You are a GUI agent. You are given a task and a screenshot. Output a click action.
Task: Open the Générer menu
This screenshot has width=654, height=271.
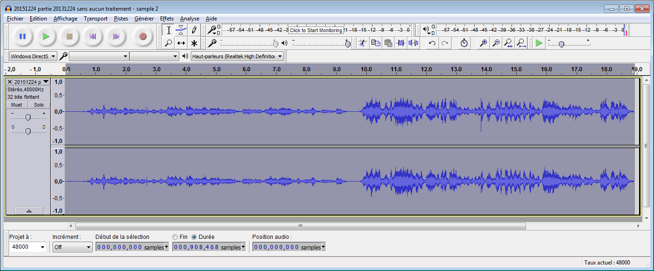click(144, 19)
